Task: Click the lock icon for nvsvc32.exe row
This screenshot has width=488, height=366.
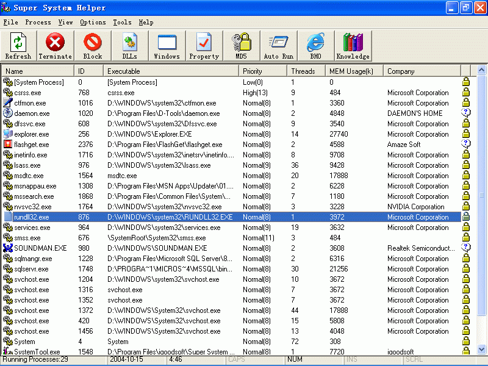Action: [x=465, y=206]
